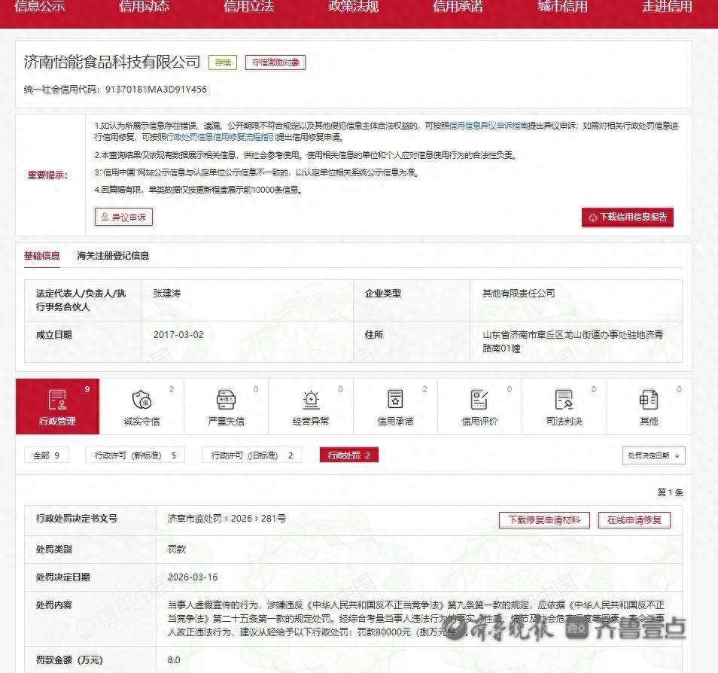Screen dimensions: 718x673
Task: Switch to 海关注册登记信息 tab
Action: (x=113, y=256)
